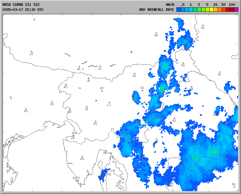This screenshot has width=241, height=194.
Task: Click the PU marker on the coast
Action: 78,176
